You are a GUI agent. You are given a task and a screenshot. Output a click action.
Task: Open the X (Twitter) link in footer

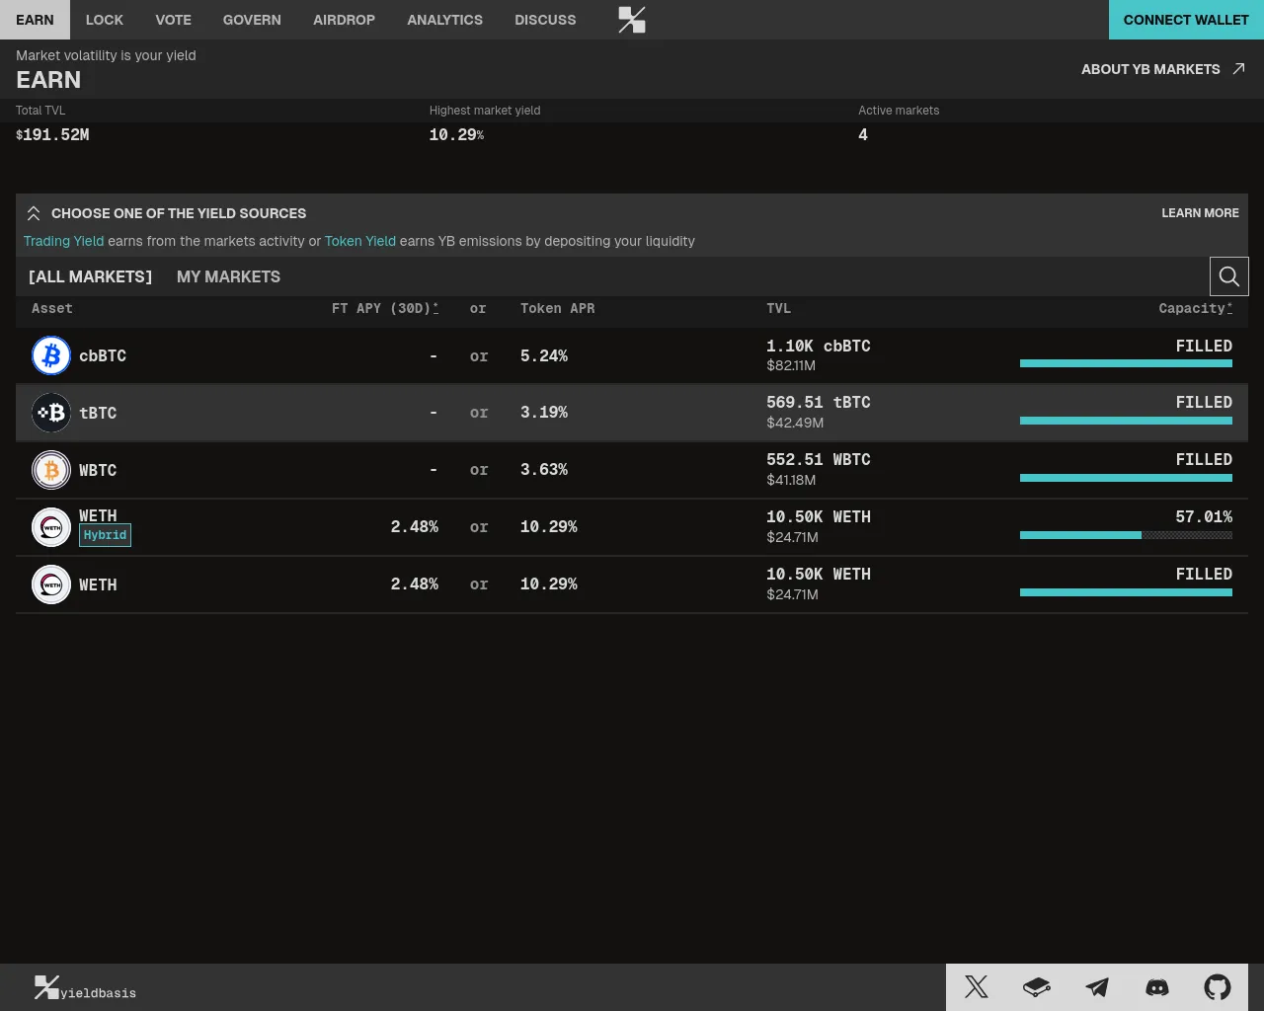(976, 987)
